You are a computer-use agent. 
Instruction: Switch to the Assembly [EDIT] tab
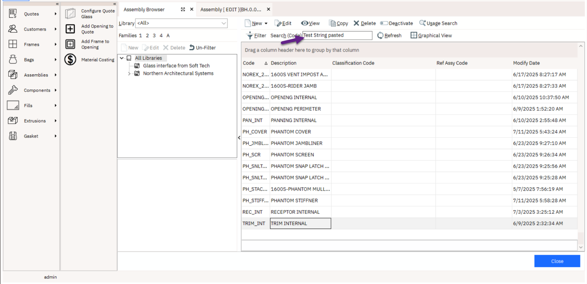(231, 10)
